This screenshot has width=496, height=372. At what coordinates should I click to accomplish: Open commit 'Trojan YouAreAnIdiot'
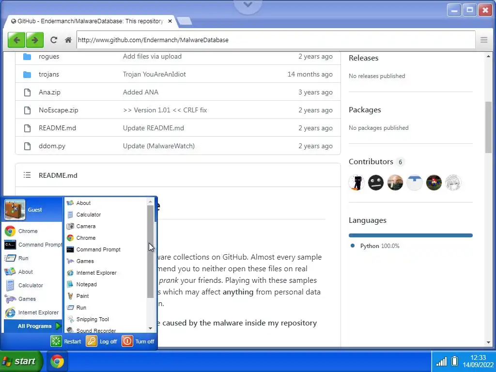pyautogui.click(x=155, y=74)
